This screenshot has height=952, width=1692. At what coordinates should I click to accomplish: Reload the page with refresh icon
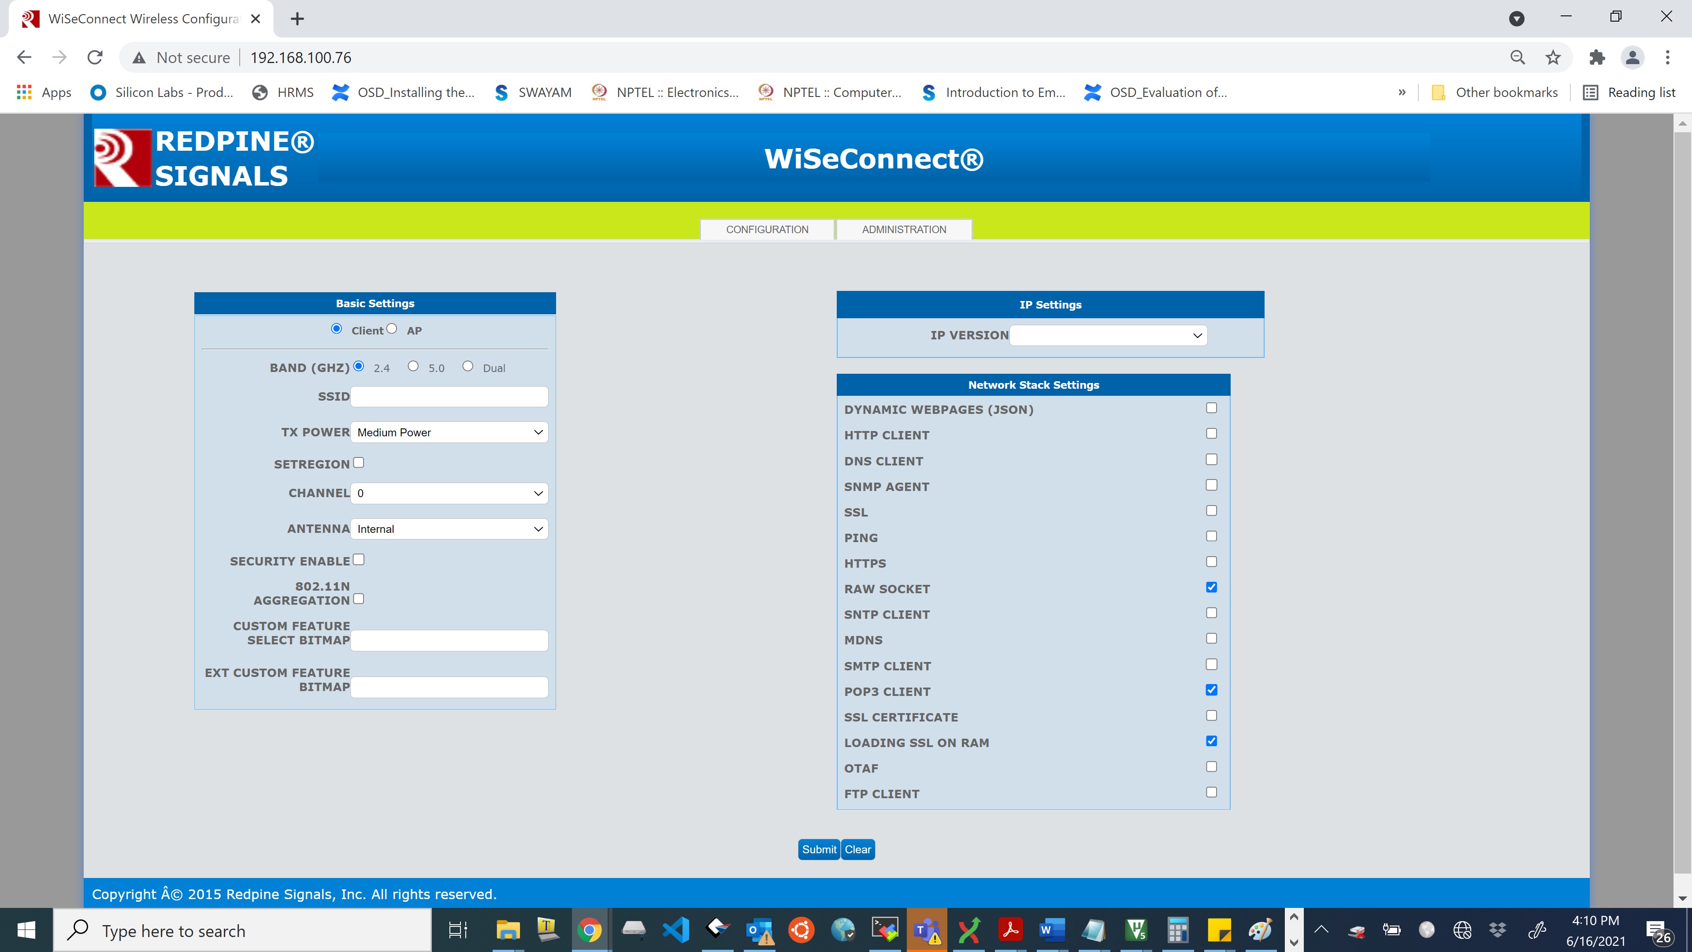(x=95, y=58)
